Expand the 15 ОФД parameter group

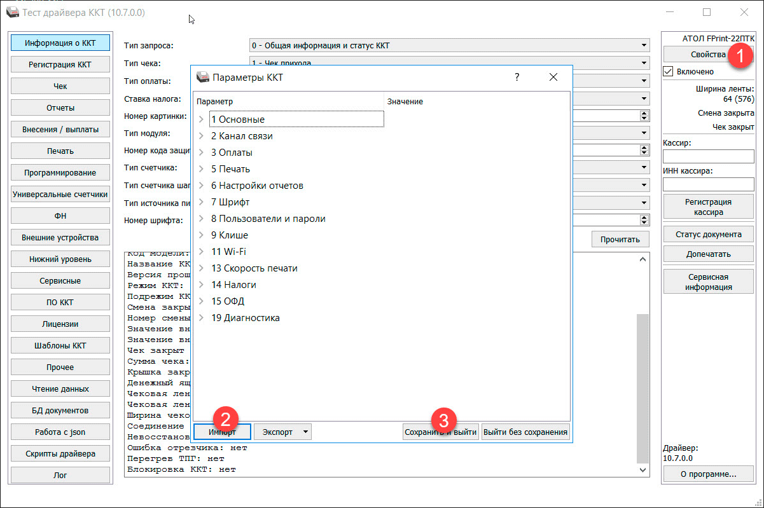pyautogui.click(x=202, y=301)
